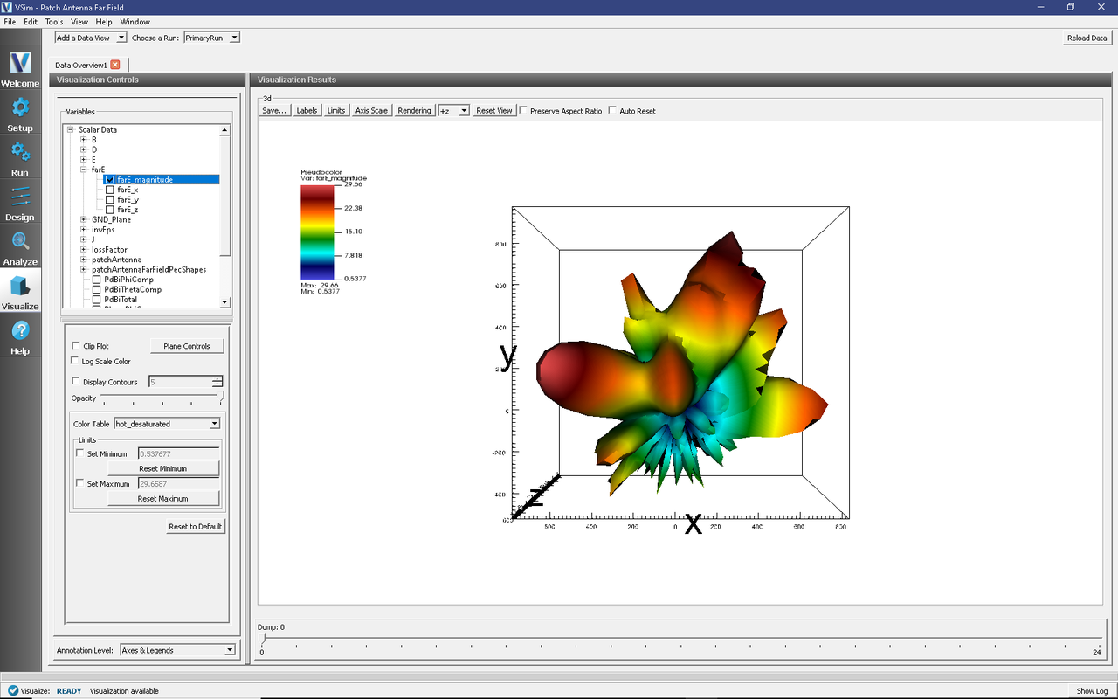Click Reset to Default button
Screen dimensions: 1118x699
[196, 526]
